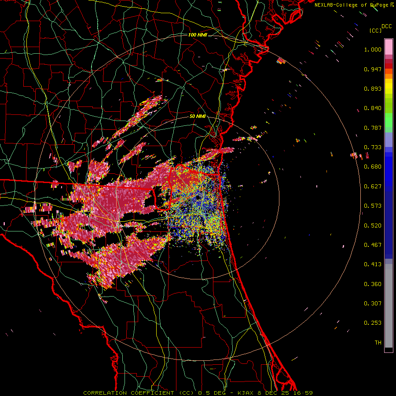This screenshot has height=396, width=396.
Task: Click the gray segment of the color bar
Action: coord(389,306)
